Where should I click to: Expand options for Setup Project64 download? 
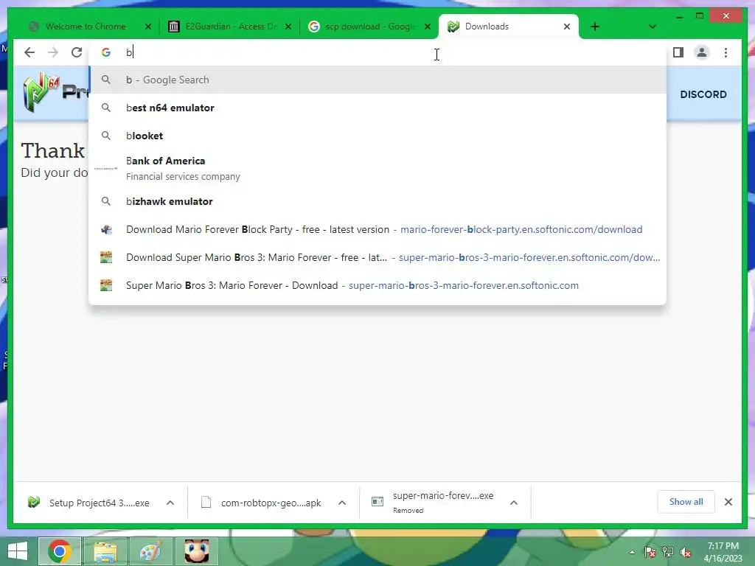[x=170, y=503]
